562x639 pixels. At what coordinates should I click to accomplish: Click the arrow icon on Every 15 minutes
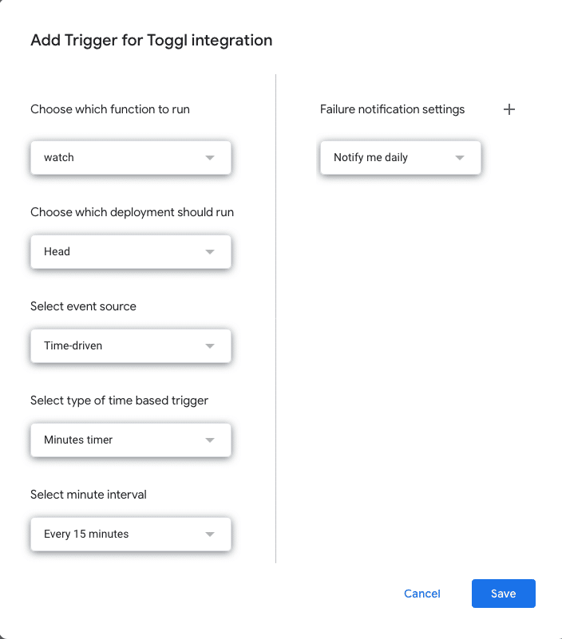pos(210,534)
